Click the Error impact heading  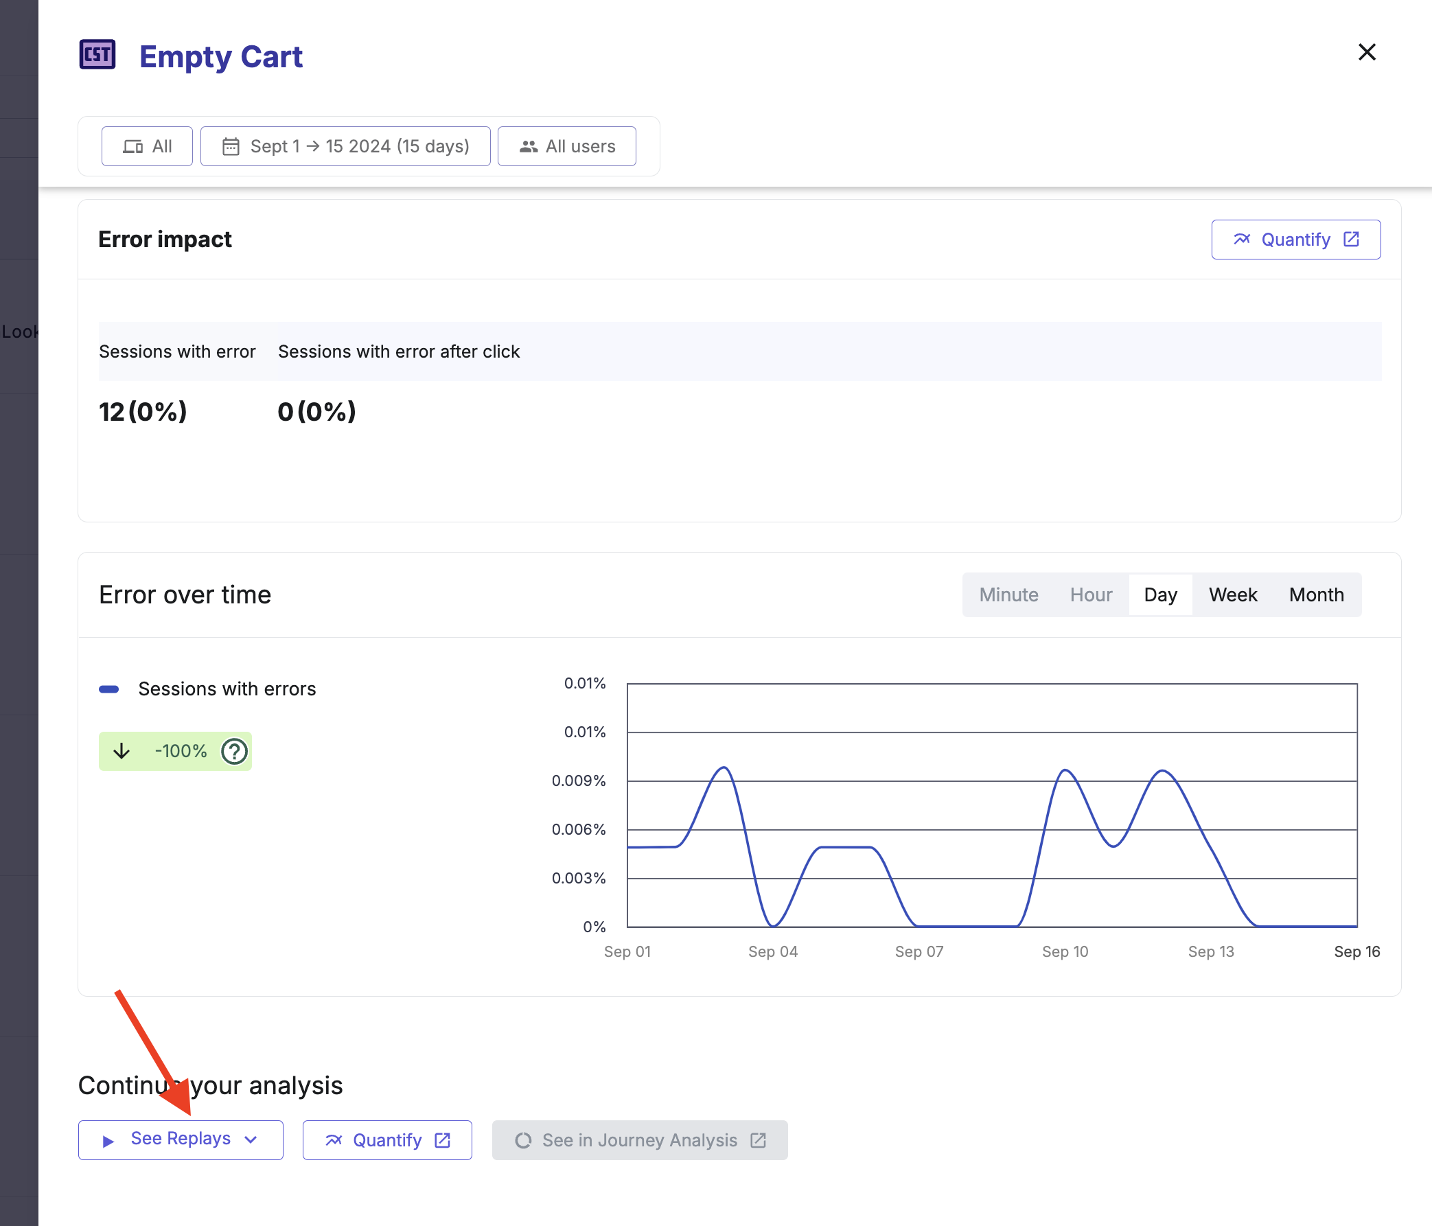[165, 240]
